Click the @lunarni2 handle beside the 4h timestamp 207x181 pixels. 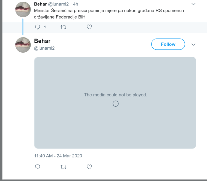coord(59,4)
